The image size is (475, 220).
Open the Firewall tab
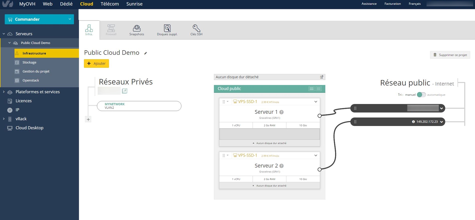click(x=111, y=30)
